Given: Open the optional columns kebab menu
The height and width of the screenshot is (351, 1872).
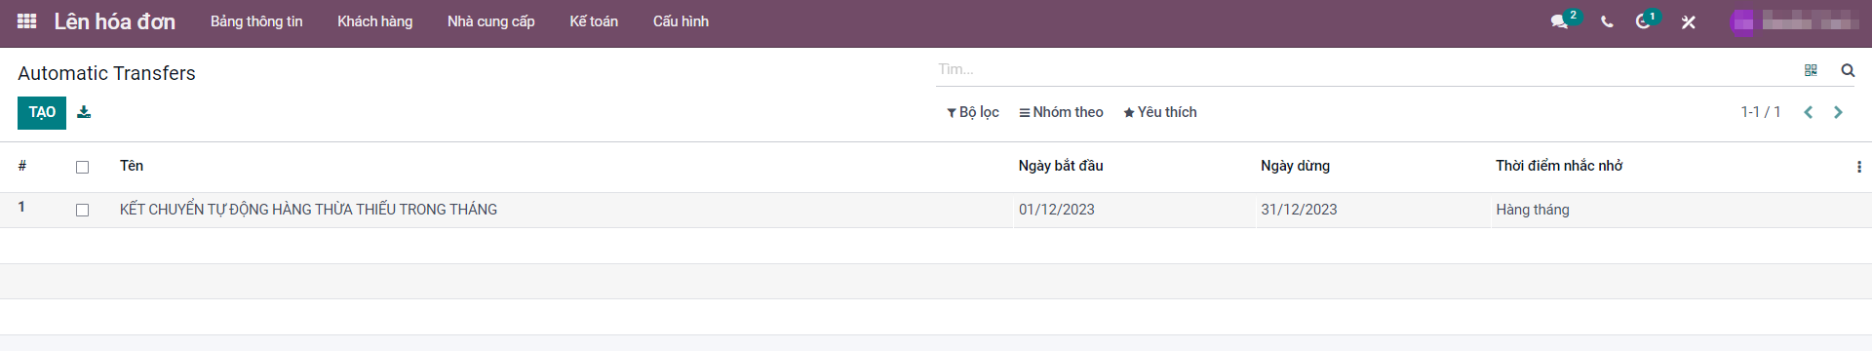Looking at the screenshot, I should click(x=1858, y=167).
